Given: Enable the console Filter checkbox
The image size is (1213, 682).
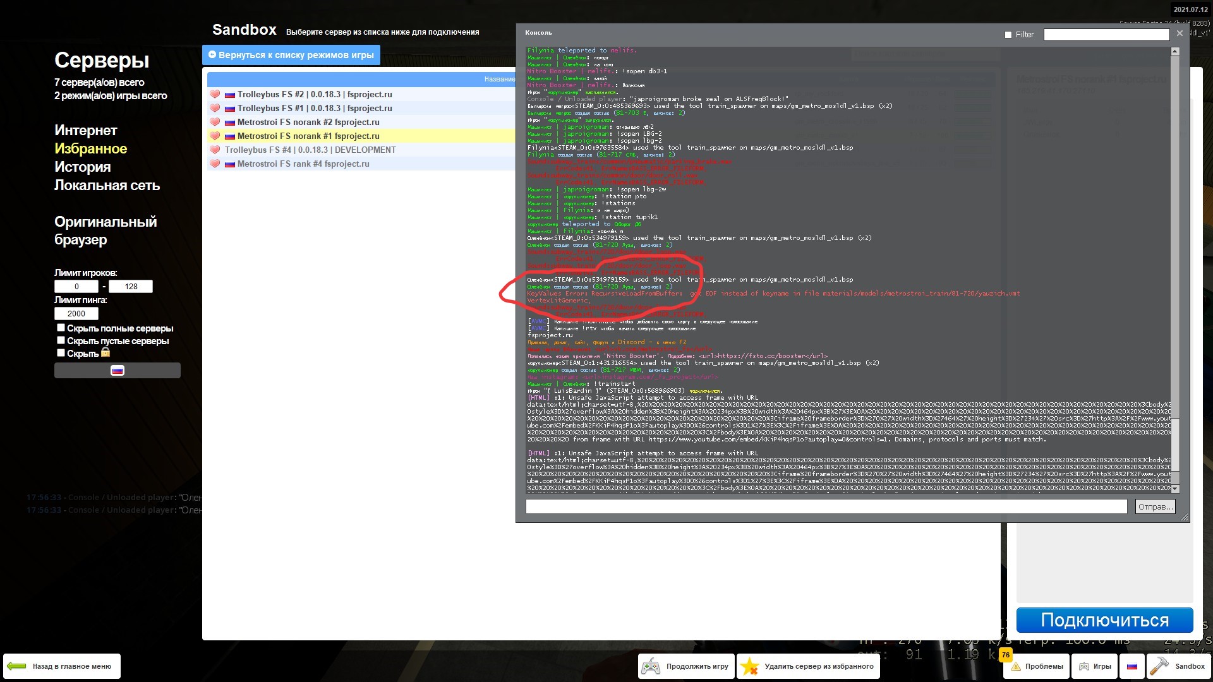Looking at the screenshot, I should click(1008, 35).
